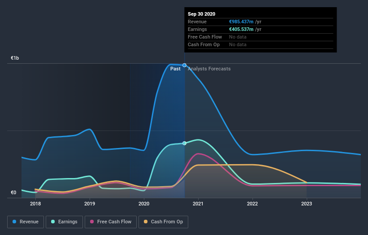The height and width of the screenshot is (235, 368).
Task: Click the Sep 30 2020 tooltip date
Action: pyautogui.click(x=201, y=14)
